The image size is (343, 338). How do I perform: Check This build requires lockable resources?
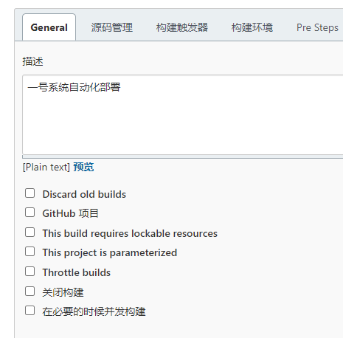[x=30, y=232]
